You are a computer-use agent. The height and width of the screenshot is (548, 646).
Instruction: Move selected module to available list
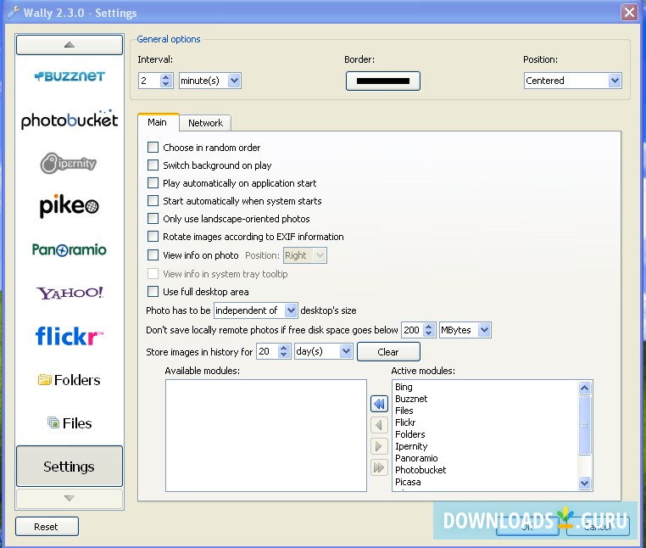coord(379,425)
